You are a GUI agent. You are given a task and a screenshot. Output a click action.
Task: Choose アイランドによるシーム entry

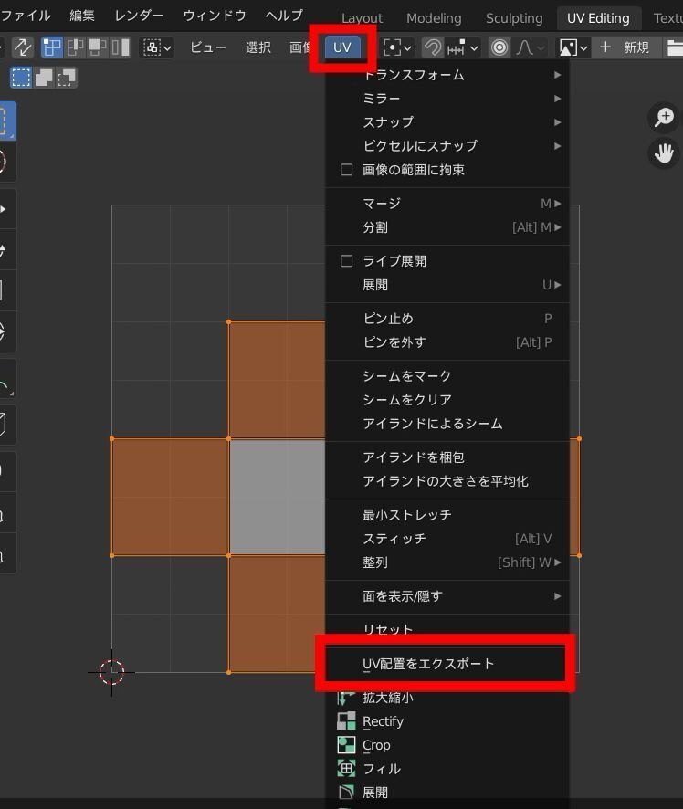tap(447, 424)
